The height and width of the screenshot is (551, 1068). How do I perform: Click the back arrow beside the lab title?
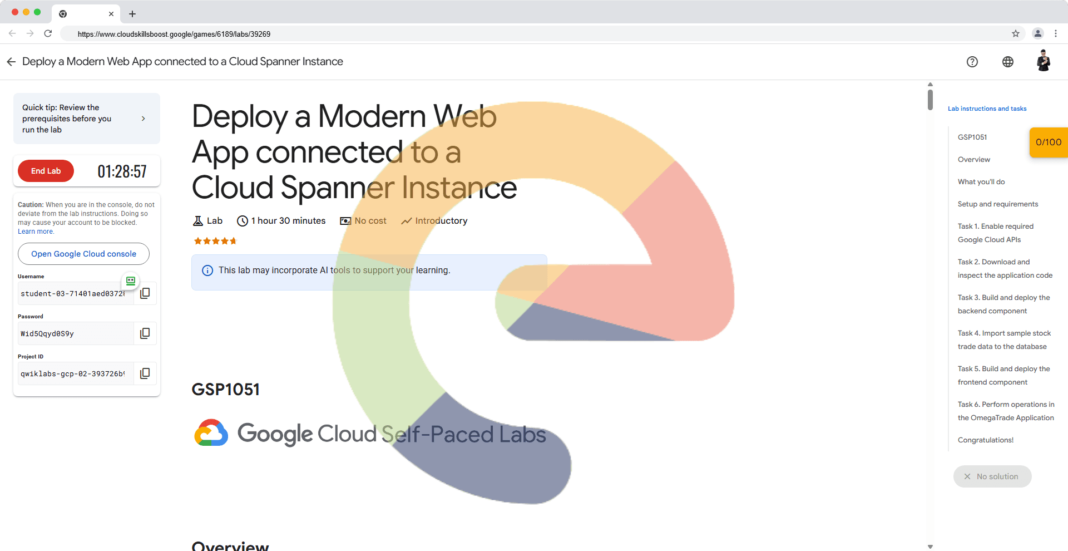pyautogui.click(x=11, y=61)
